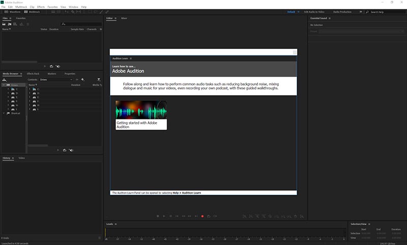Select the Default workspace
The height and width of the screenshot is (245, 407).
pos(291,12)
